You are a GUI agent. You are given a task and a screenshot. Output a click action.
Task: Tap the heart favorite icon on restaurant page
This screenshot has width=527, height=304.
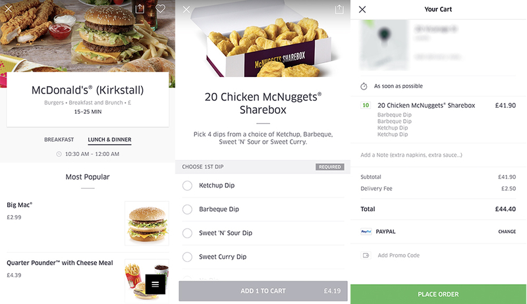[160, 9]
